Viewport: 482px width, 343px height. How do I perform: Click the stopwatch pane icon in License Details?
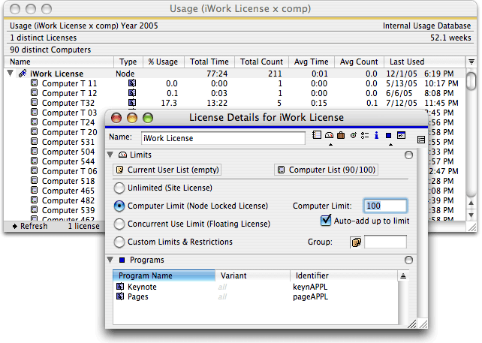354,135
